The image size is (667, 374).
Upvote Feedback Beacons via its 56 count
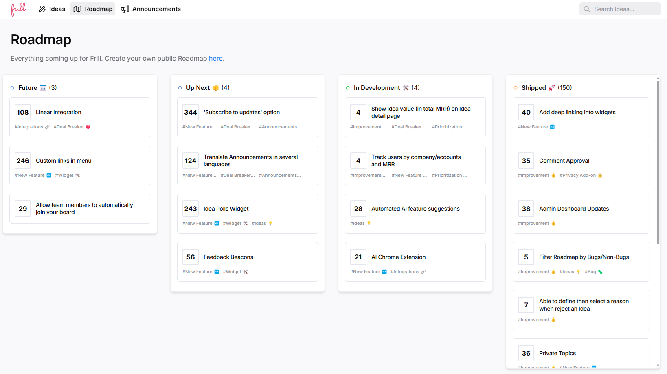(x=191, y=257)
